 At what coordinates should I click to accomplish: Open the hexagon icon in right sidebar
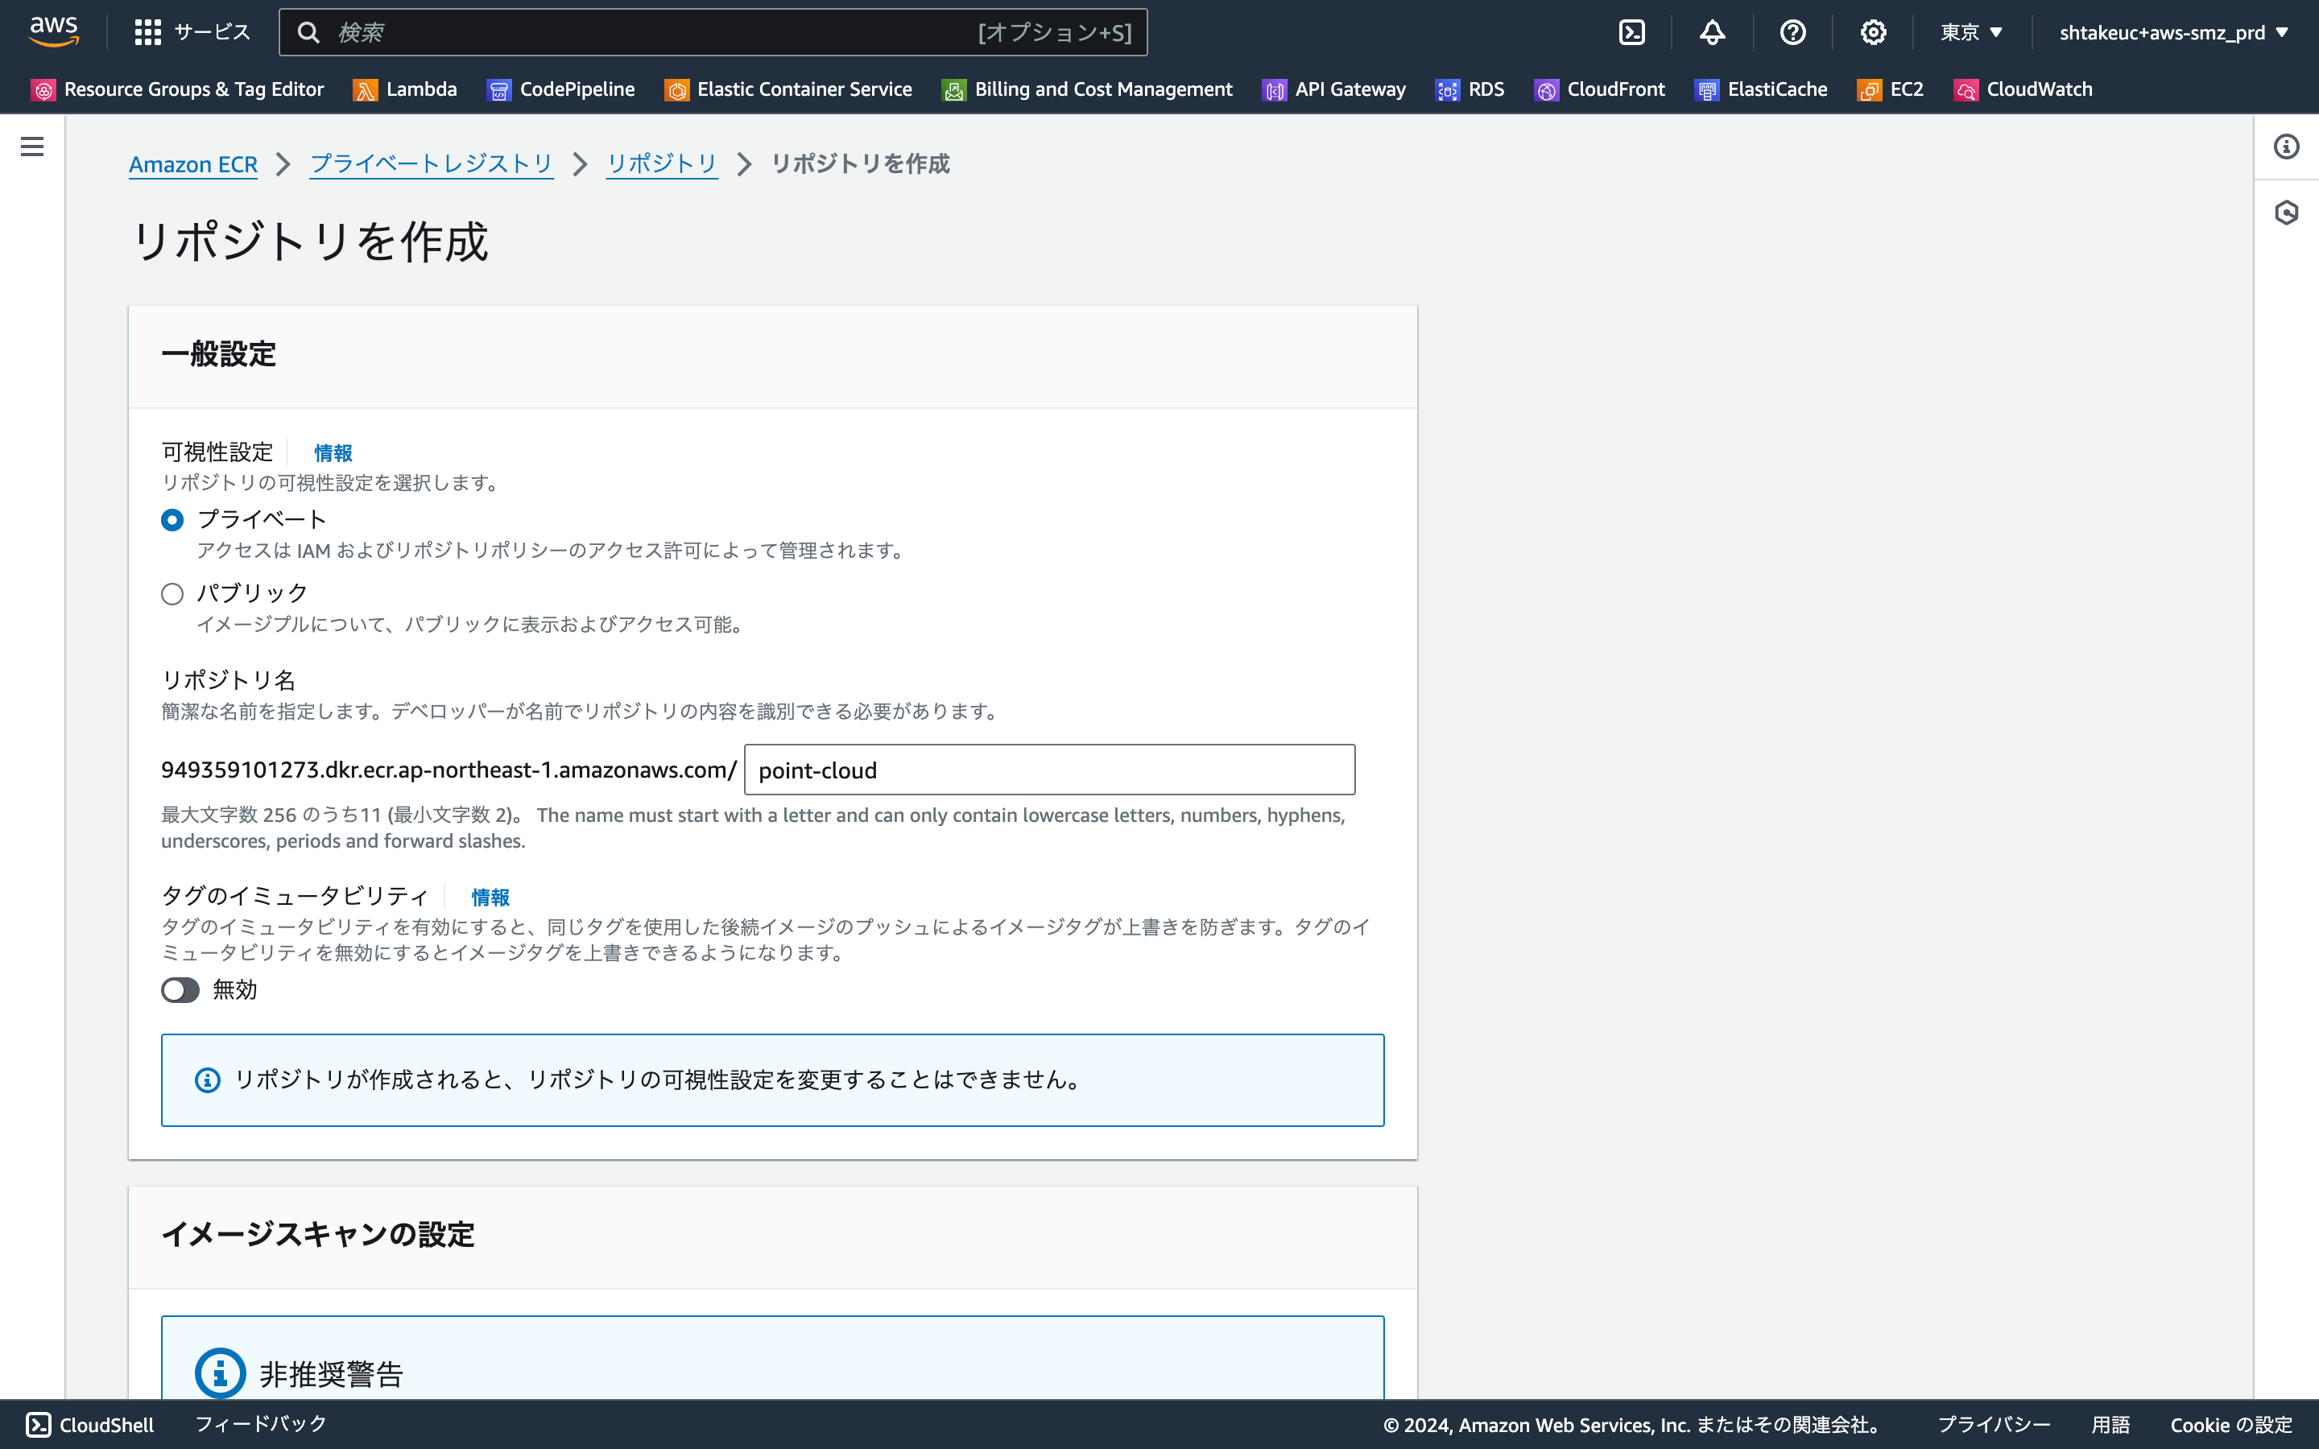(2287, 212)
